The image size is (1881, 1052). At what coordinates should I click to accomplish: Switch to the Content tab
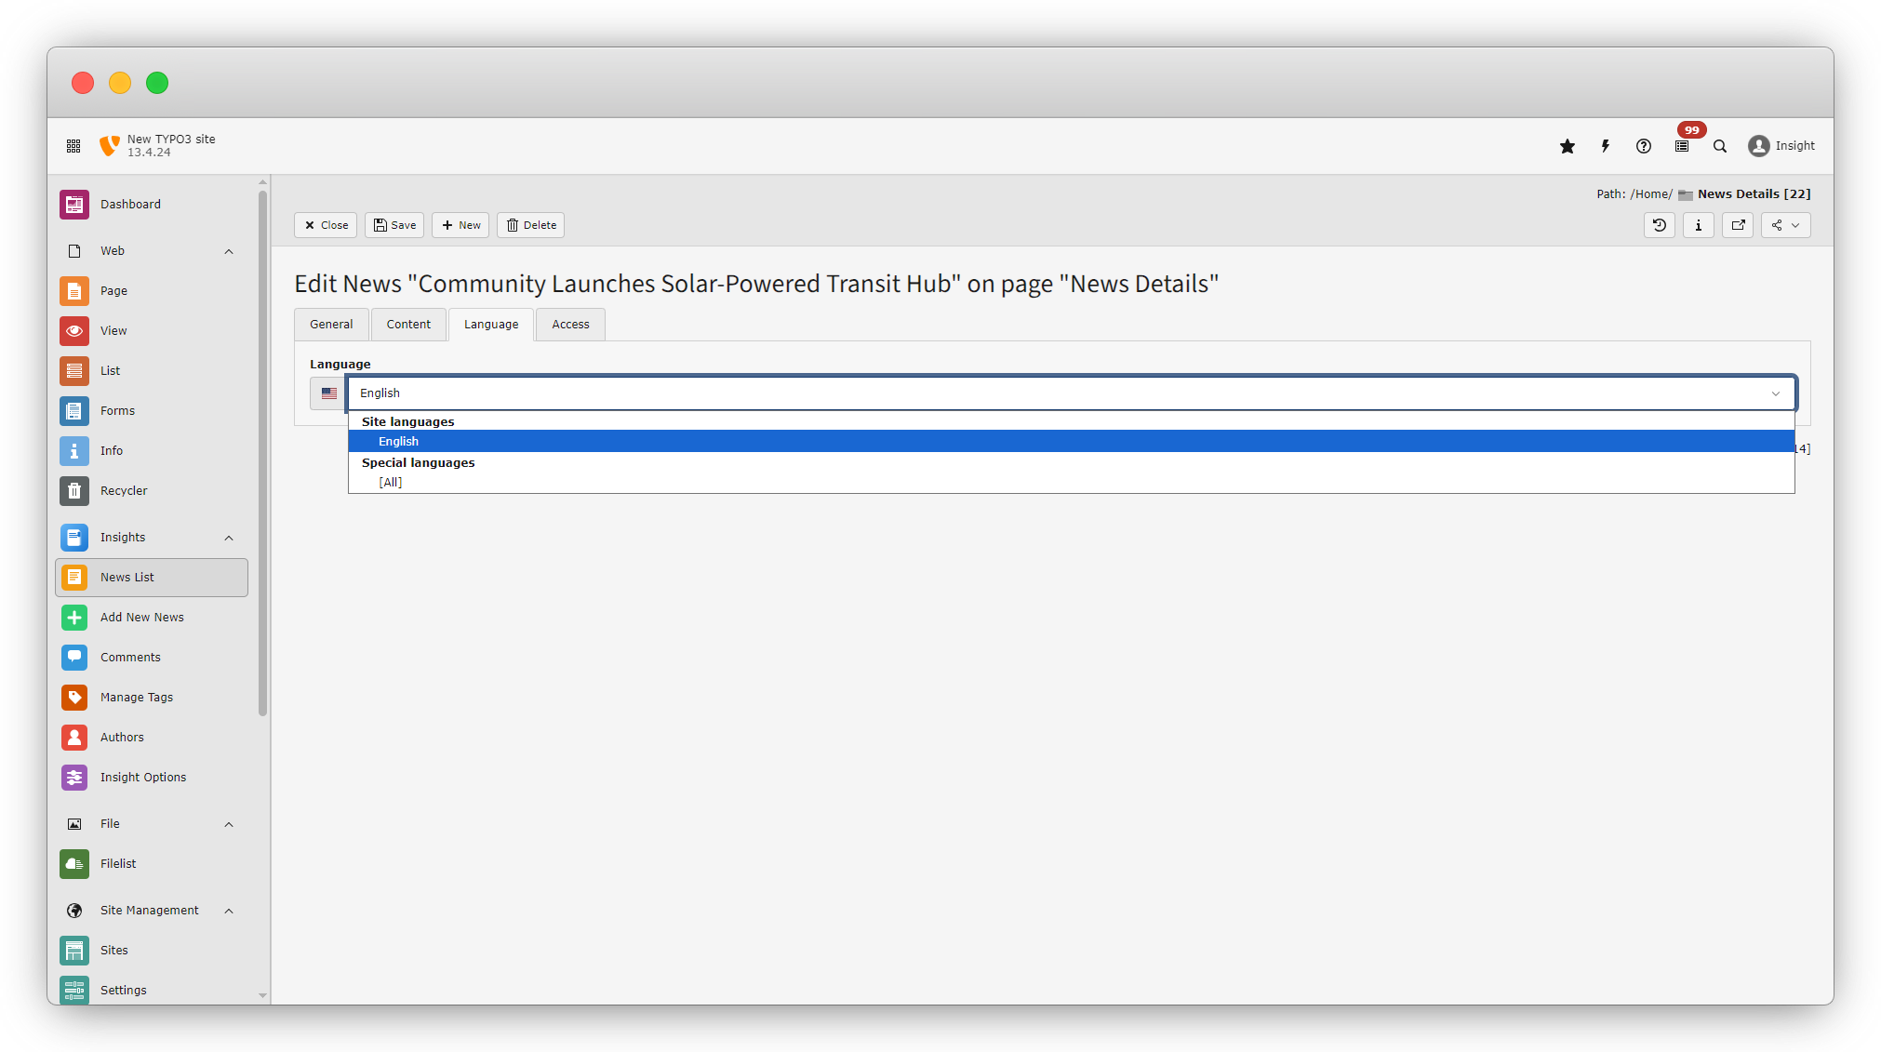point(408,325)
